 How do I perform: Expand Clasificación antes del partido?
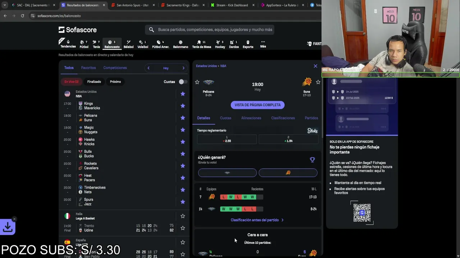[257, 220]
